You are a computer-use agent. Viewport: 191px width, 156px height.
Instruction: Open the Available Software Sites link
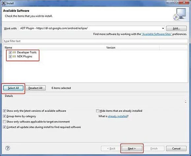(156, 34)
